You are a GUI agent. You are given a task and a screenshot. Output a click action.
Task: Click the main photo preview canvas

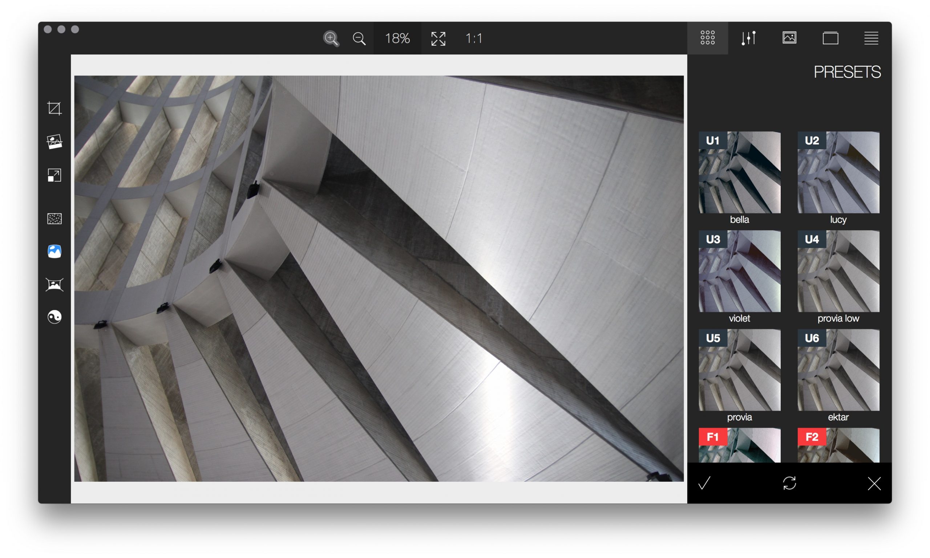(379, 278)
